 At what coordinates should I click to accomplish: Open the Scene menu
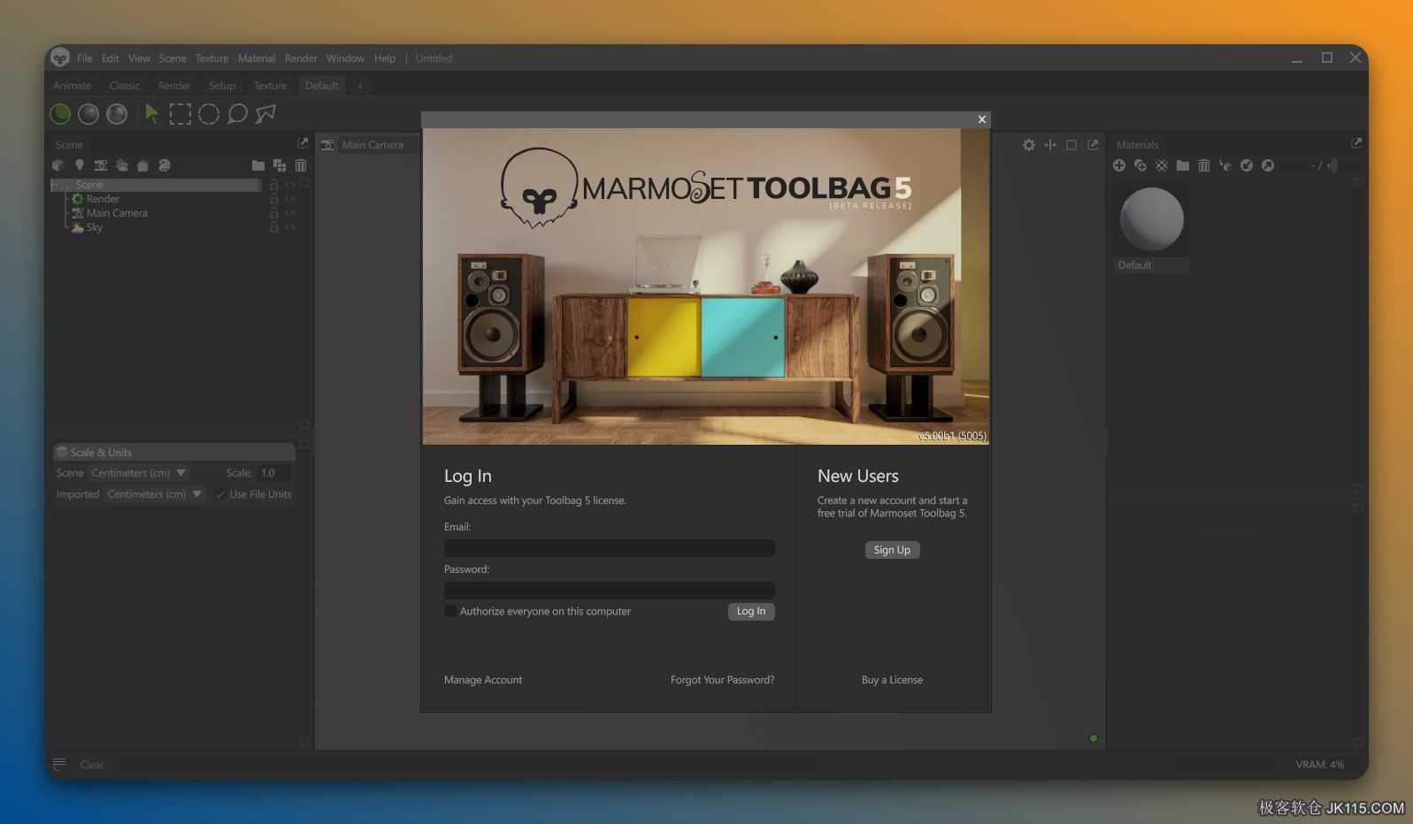(x=173, y=58)
